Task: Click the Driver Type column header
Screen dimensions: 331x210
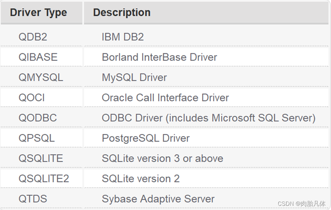Action: point(41,13)
